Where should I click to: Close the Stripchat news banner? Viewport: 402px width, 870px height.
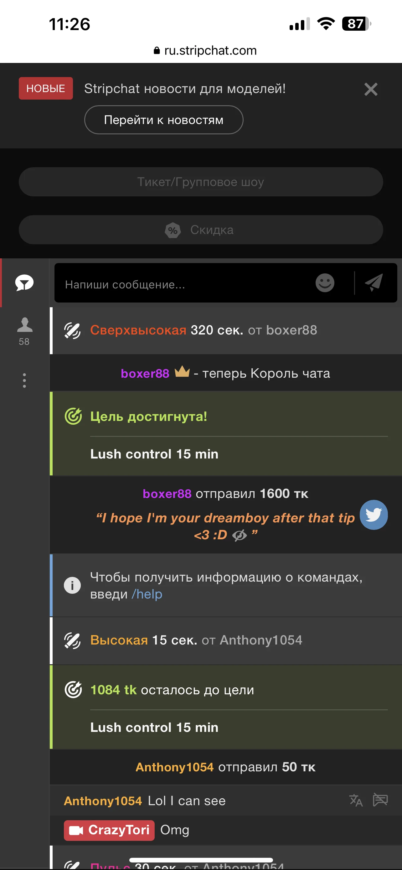371,89
